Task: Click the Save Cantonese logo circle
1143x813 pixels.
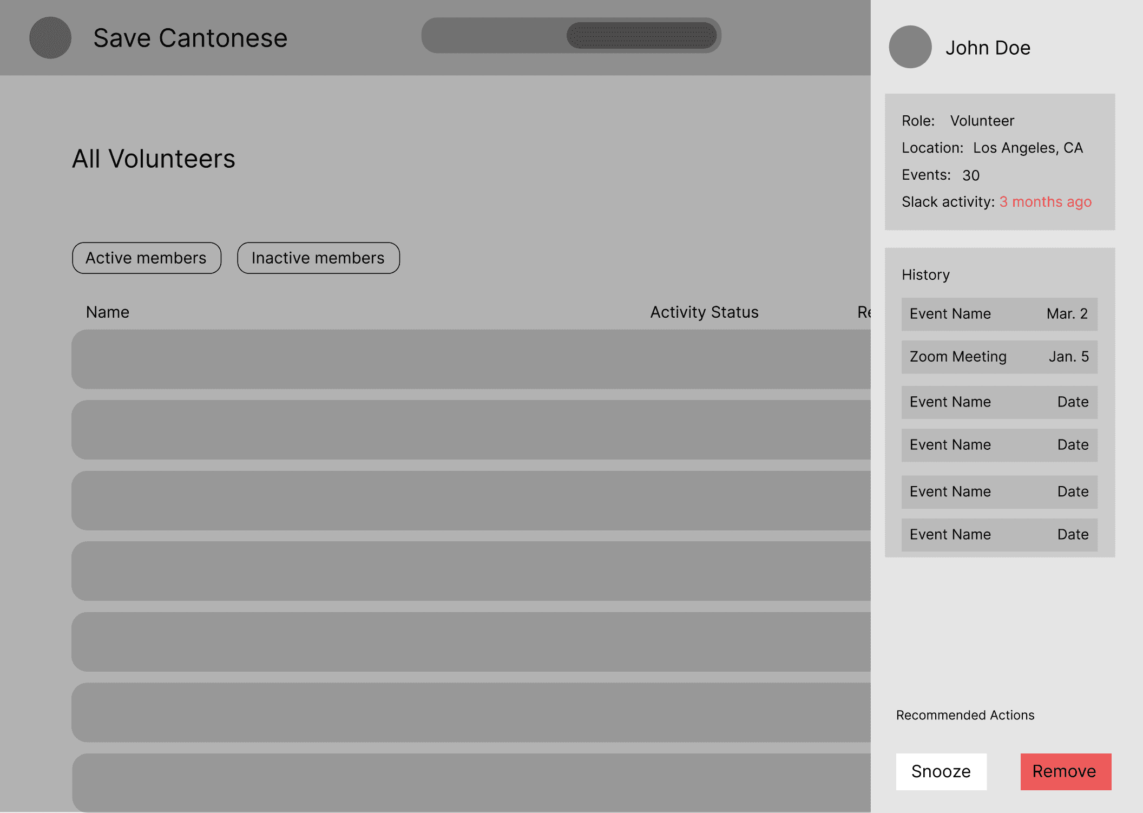Action: (x=50, y=38)
